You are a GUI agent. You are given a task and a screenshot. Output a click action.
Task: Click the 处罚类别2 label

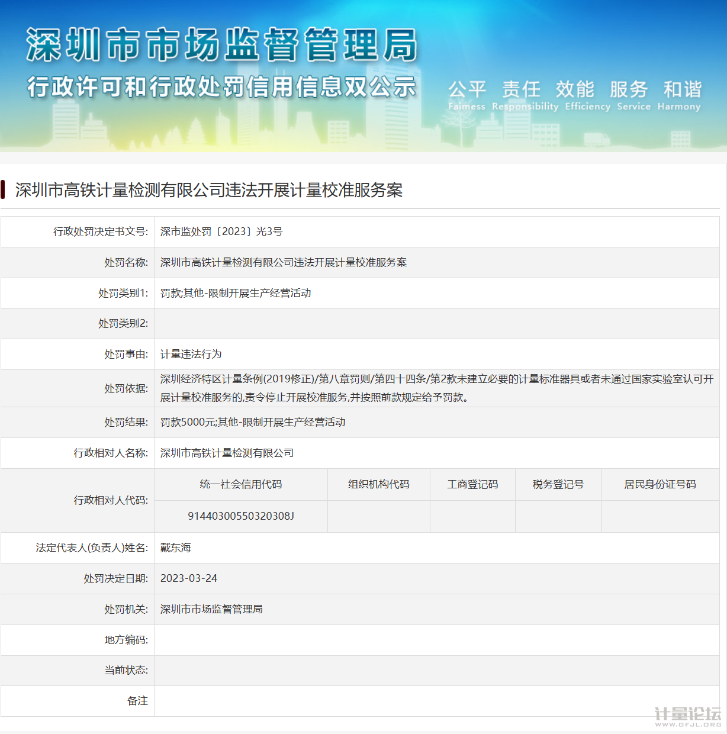(123, 323)
